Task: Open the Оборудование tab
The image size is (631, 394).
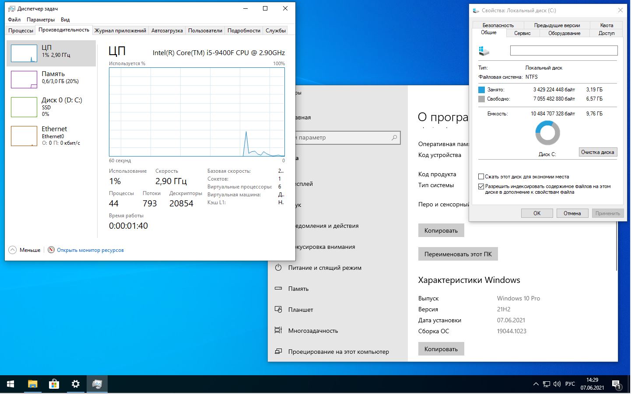Action: 564,33
